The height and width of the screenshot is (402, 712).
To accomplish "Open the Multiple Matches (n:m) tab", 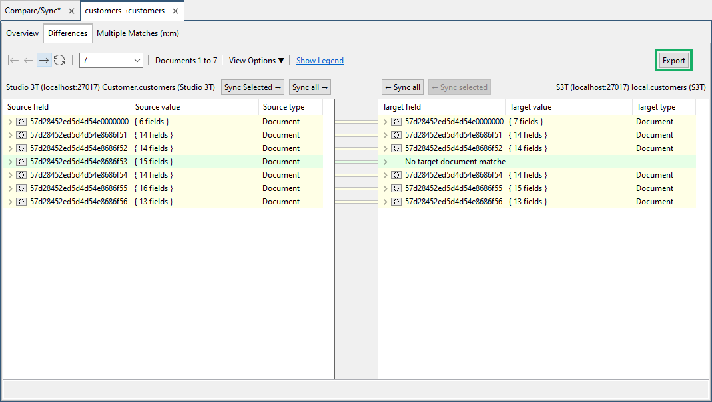I will click(137, 33).
